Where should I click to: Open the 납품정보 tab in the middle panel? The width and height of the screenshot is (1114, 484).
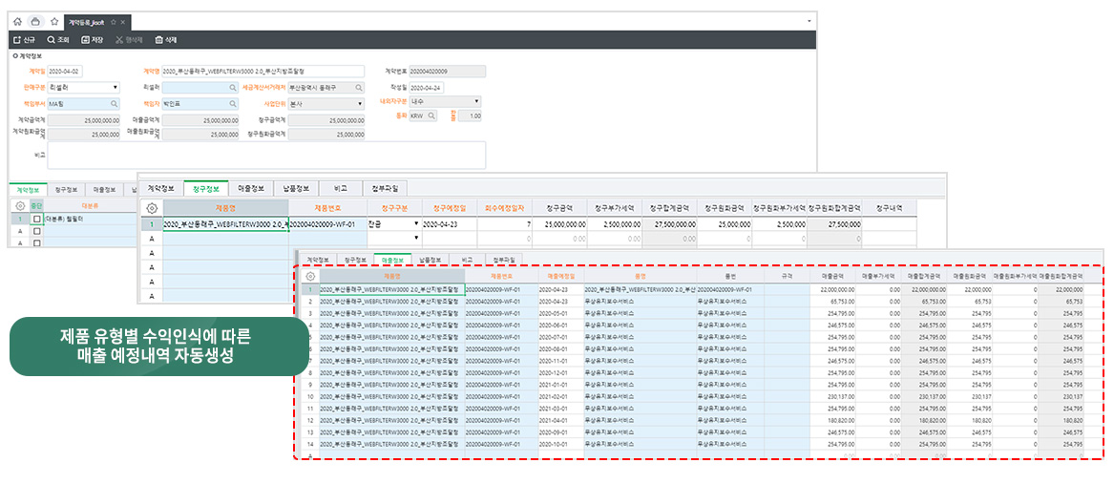click(296, 188)
